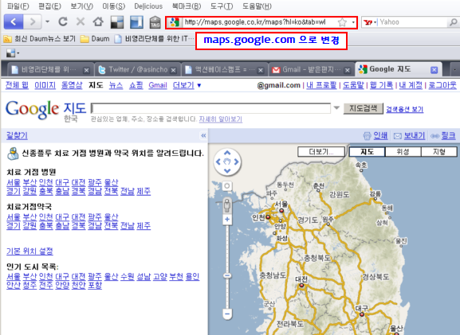Image resolution: width=460 pixels, height=335 pixels.
Task: Click the Google site favicon in the address bar
Action: pos(175,22)
